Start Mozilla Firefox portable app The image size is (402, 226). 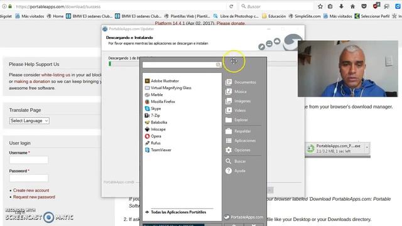pyautogui.click(x=160, y=102)
